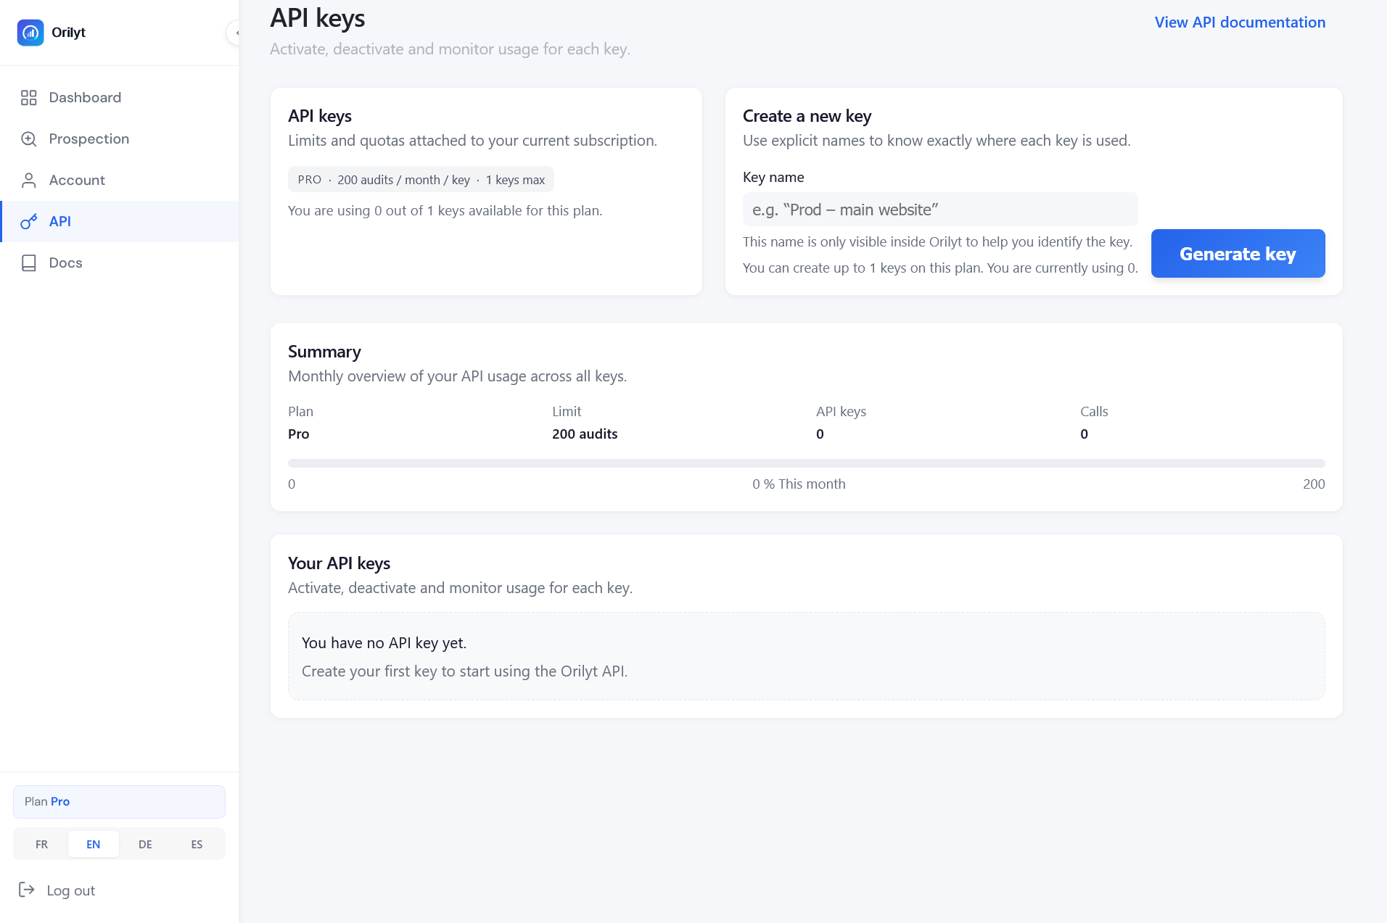Go to the Prospection page

pyautogui.click(x=89, y=139)
